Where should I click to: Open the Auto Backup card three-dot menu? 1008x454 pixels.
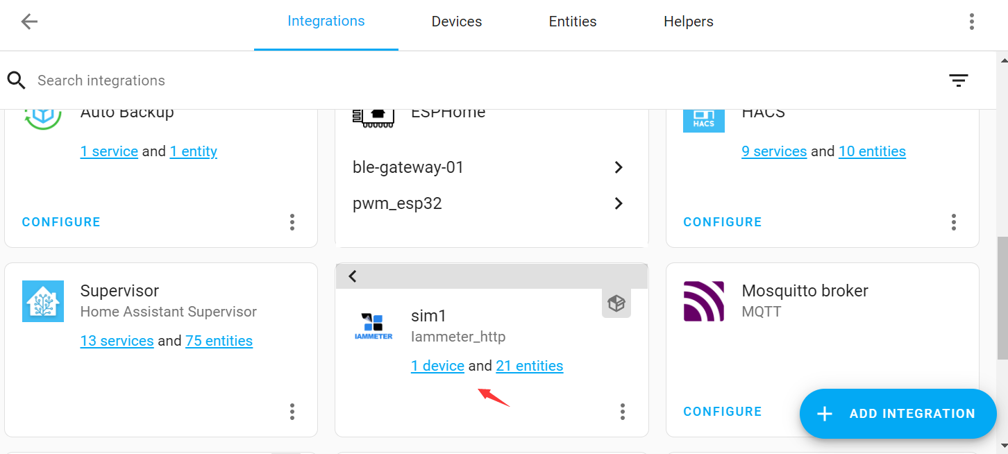[292, 222]
